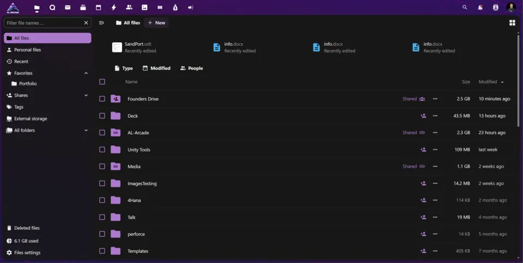Click the AL-Arcade logo
Screen dimensions: 523x263
[13, 8]
